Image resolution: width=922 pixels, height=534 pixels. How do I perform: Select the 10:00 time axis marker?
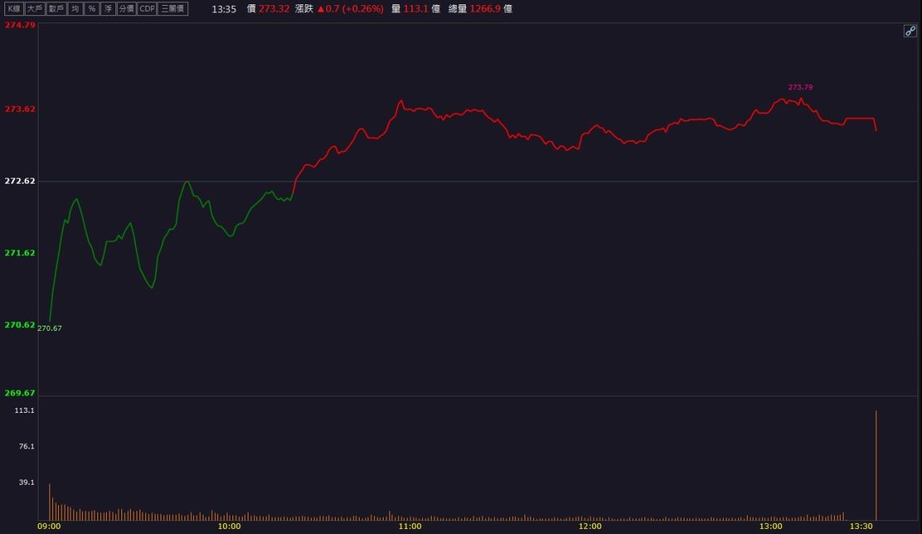tap(230, 527)
